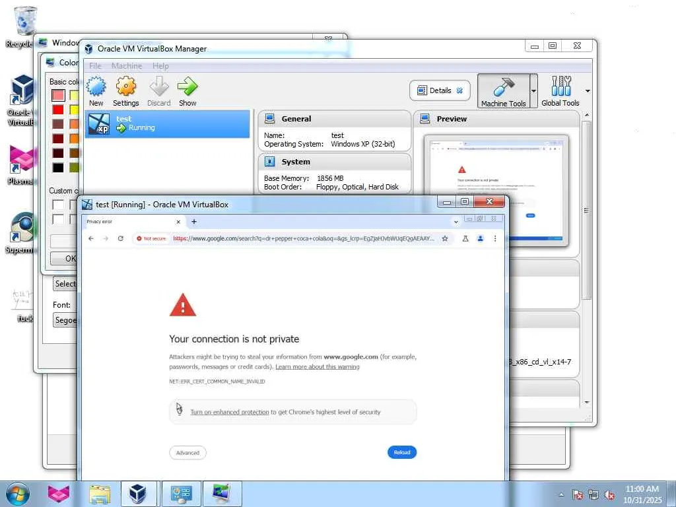676x507 pixels.
Task: Click the Chrome address bar URL
Action: coord(304,238)
